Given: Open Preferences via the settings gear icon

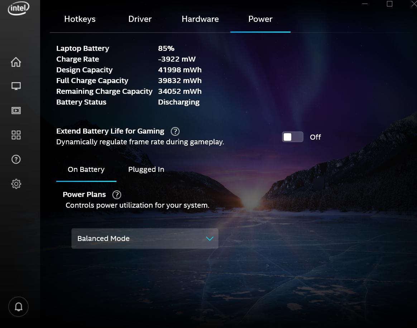Looking at the screenshot, I should (x=16, y=184).
